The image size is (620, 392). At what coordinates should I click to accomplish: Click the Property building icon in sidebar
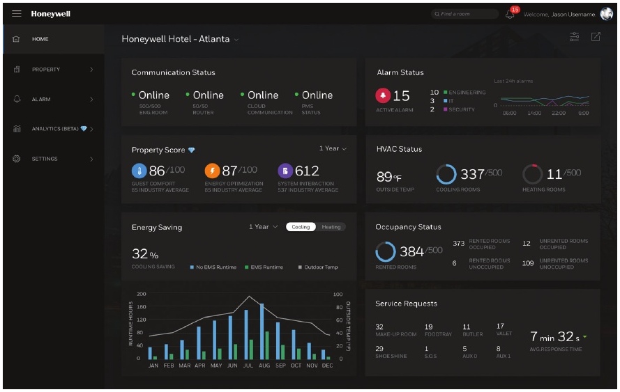[x=17, y=69]
